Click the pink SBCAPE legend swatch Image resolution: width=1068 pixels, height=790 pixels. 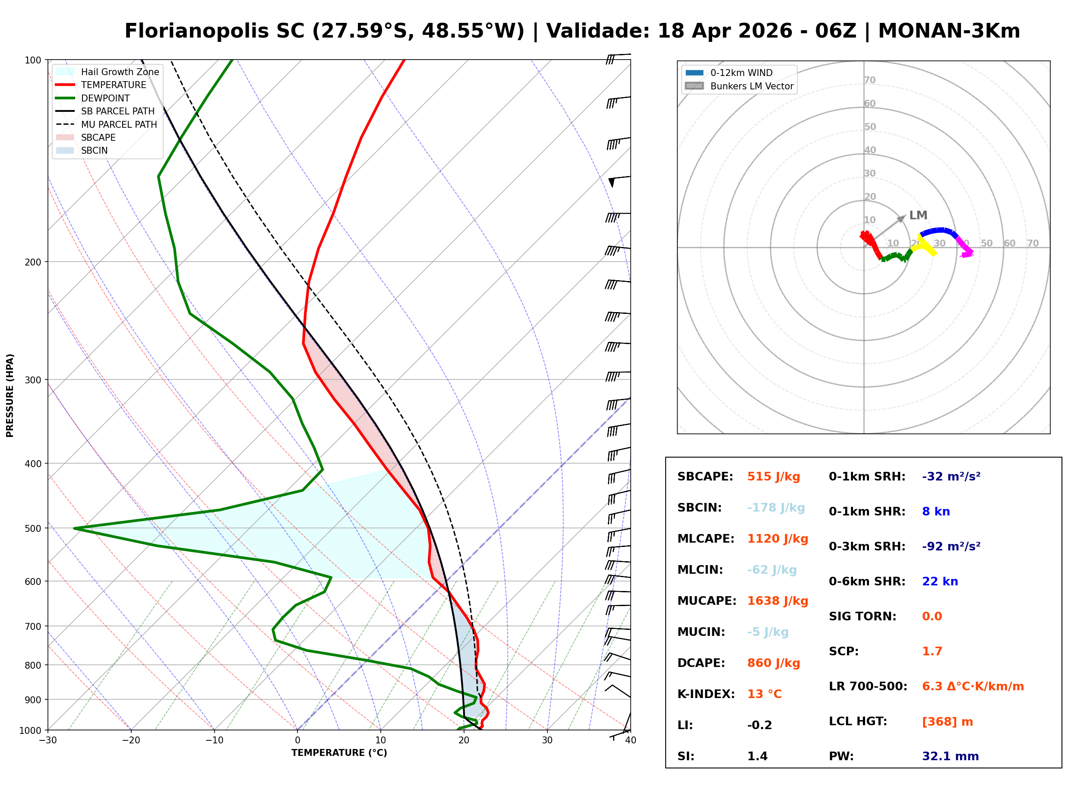pyautogui.click(x=65, y=137)
